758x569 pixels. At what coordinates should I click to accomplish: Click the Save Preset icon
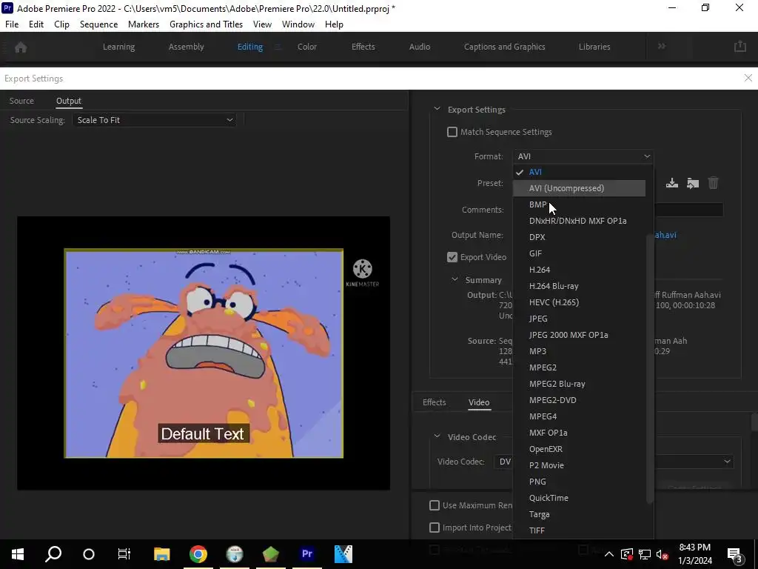(672, 183)
